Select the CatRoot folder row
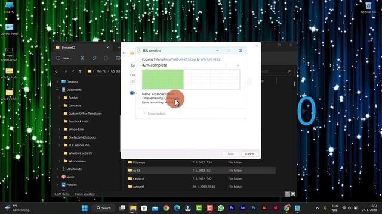Screen dimensions: 382x214 [x=201, y=178]
